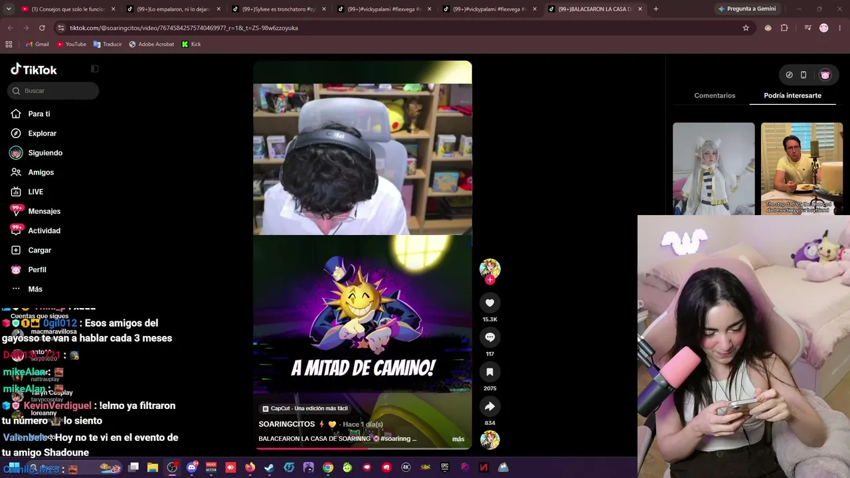Open File Explorer from the taskbar
The width and height of the screenshot is (850, 478).
pos(153,467)
